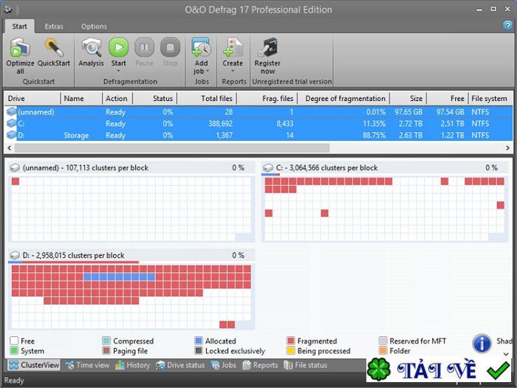Launch the QuickStart wizard icon
This screenshot has height=388, width=517.
54,47
